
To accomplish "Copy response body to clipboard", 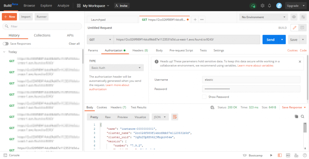I will [x=296, y=116].
